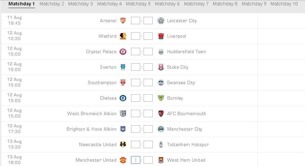Click the Newcastle United crest
Viewport: 305px width, 166px height.
tap(123, 144)
